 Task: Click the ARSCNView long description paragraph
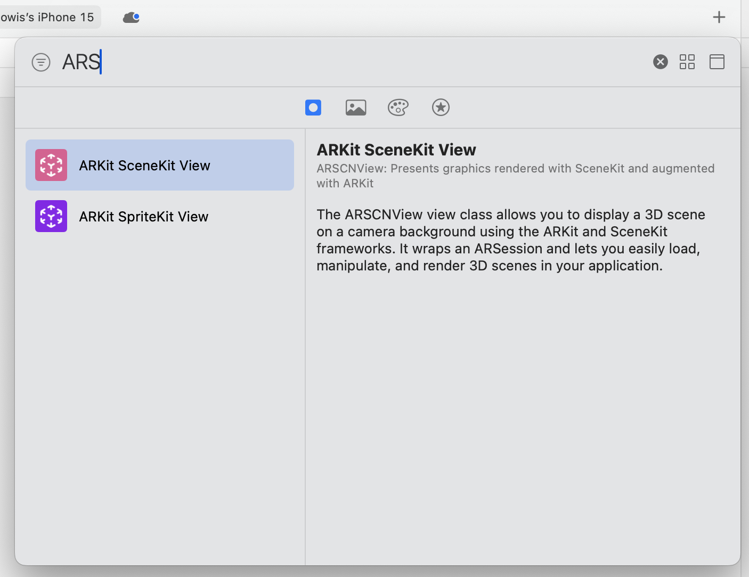511,240
